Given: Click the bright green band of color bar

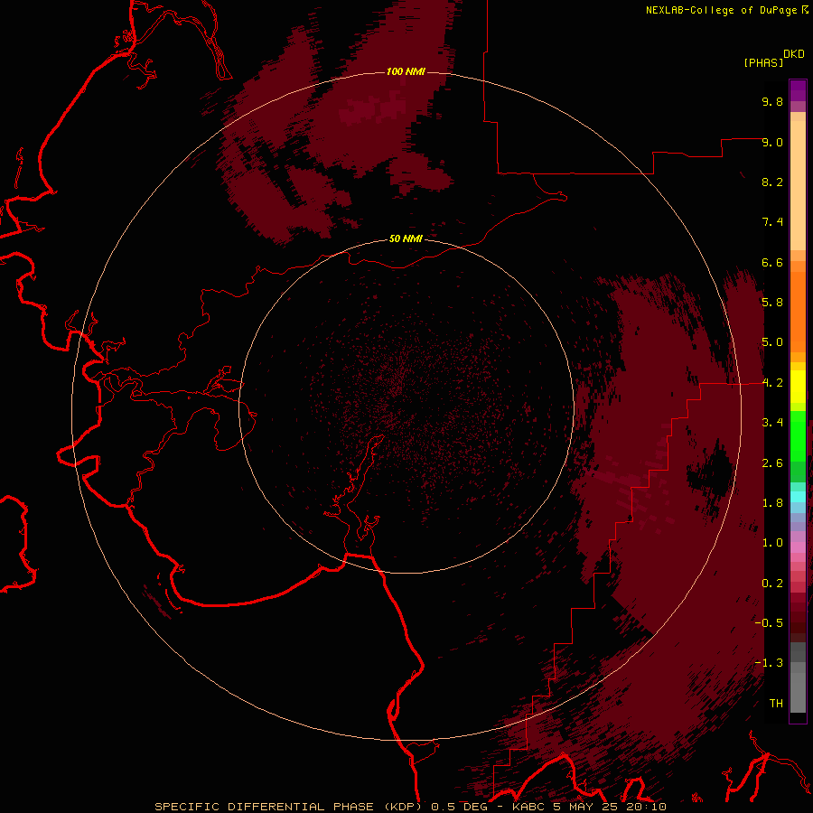Looking at the screenshot, I should [x=798, y=435].
